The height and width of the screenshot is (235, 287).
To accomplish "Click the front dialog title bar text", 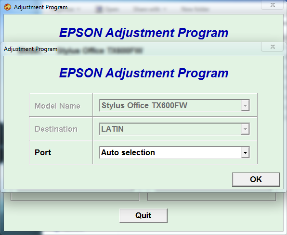I will pyautogui.click(x=31, y=49).
